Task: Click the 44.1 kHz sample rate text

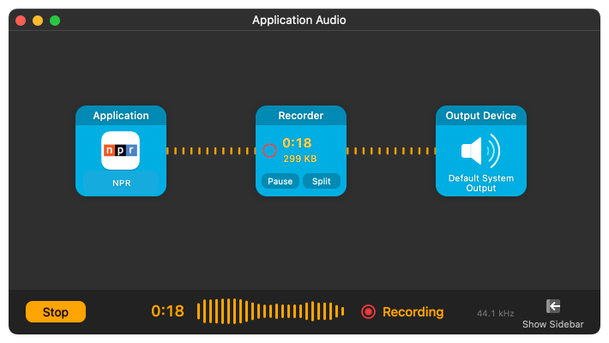Action: [x=495, y=314]
